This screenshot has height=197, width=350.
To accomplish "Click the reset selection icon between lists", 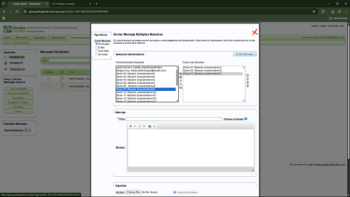I will (181, 74).
